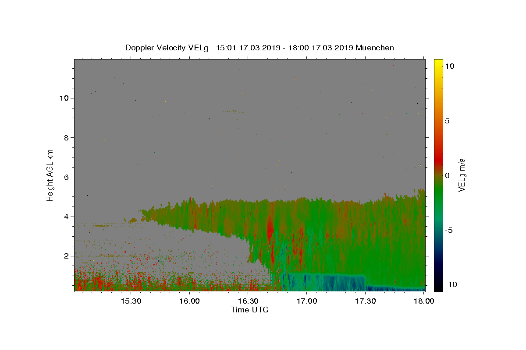Click the height tick label 10 on the left axis
526x350 pixels.
(x=64, y=98)
